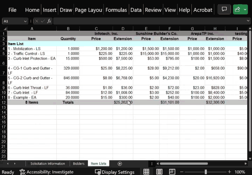Select '3 - Curb Inlet Protection - EA' cell
Screen dimensions: 252x175
(32, 61)
